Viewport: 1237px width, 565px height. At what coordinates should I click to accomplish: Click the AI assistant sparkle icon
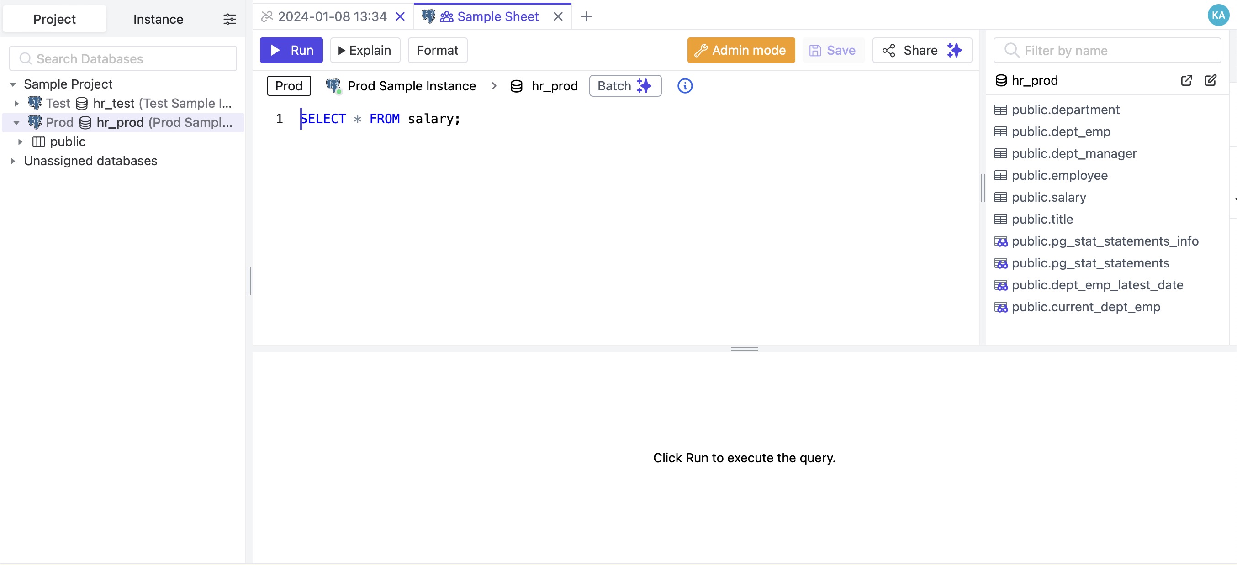click(955, 50)
